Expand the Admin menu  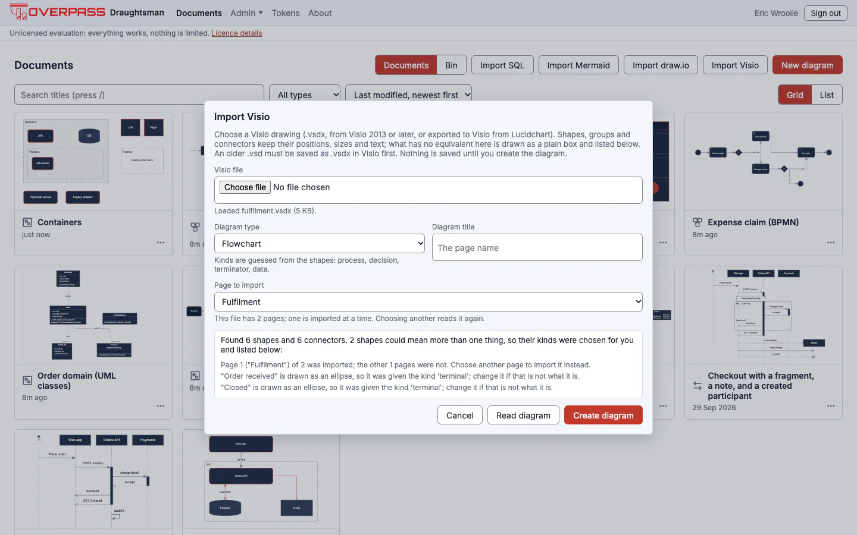click(246, 13)
